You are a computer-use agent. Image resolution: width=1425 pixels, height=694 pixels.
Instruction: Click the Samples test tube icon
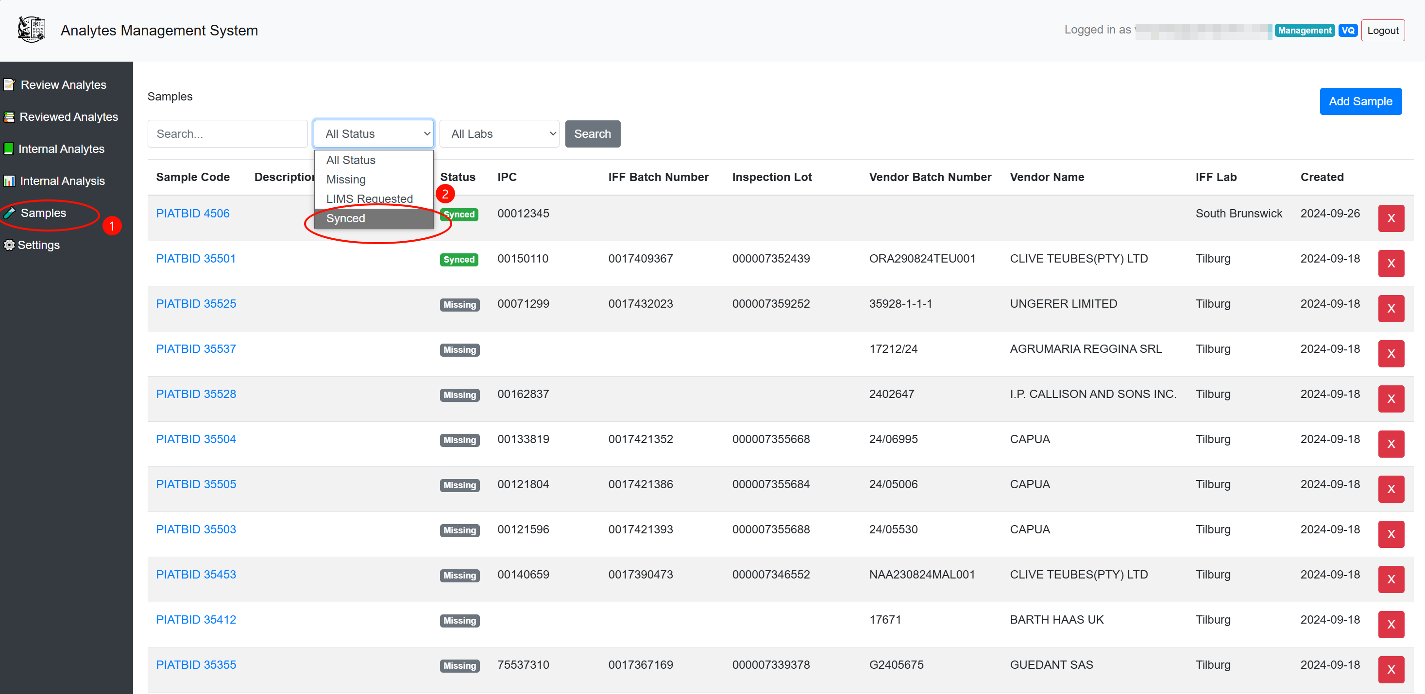(9, 213)
